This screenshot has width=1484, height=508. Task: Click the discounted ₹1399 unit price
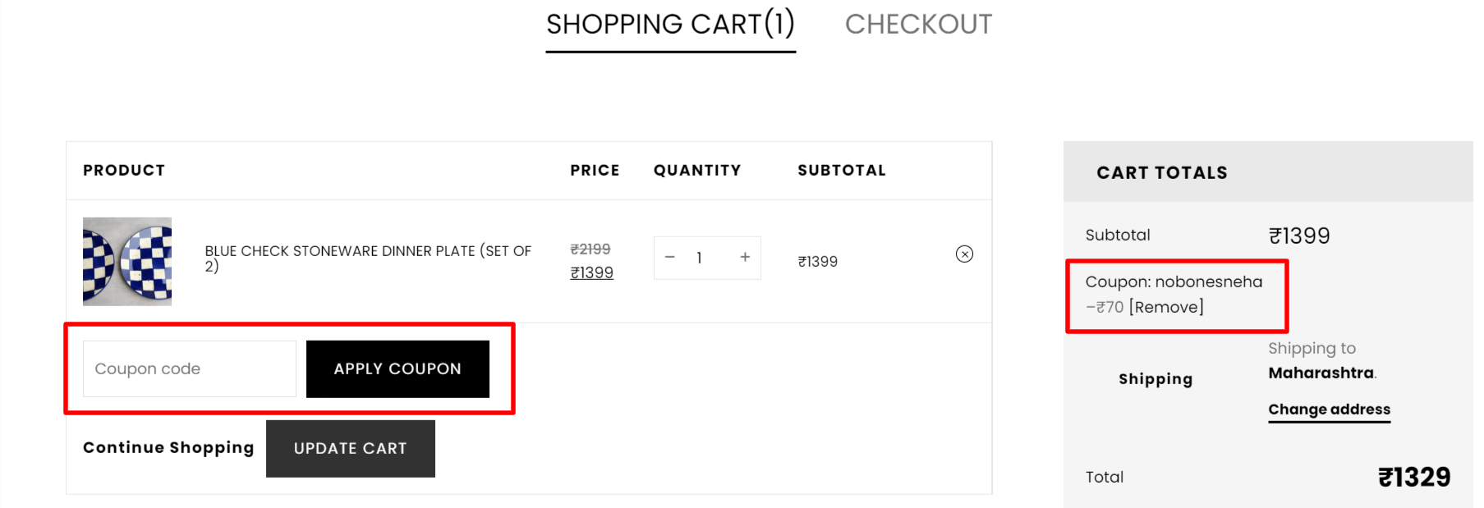point(592,272)
